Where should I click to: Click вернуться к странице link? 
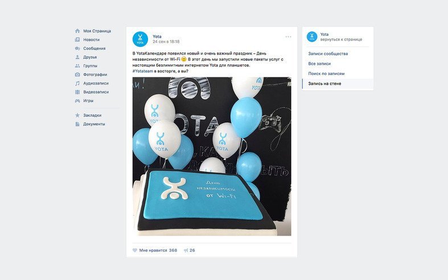(x=341, y=39)
